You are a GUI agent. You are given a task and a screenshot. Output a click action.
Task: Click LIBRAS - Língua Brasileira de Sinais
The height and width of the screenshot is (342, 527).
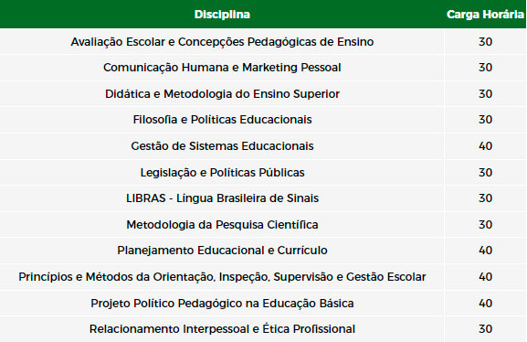pyautogui.click(x=222, y=198)
